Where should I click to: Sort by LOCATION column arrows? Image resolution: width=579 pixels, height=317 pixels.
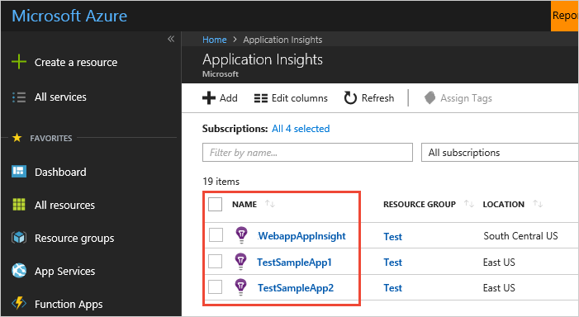pos(538,204)
